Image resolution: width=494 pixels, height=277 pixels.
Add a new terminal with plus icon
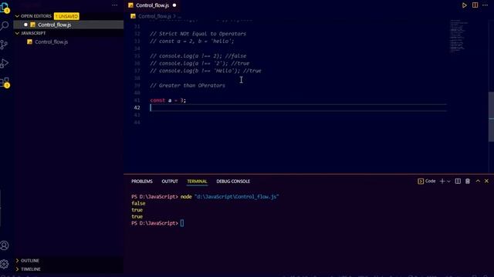click(x=442, y=182)
